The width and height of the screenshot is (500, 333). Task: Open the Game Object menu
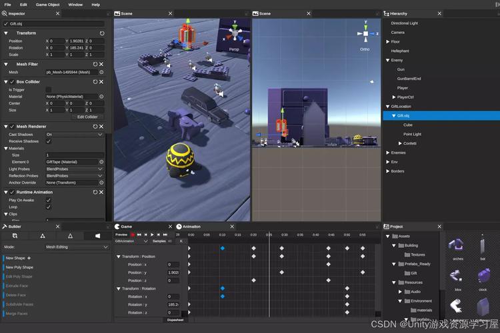(x=47, y=5)
